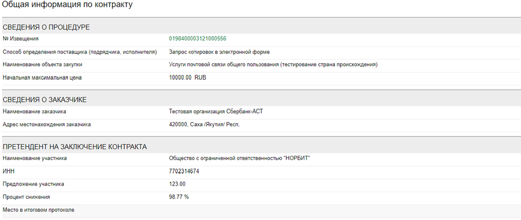The width and height of the screenshot is (521, 220).
Task: Open notice number 0198400003121000556 link
Action: click(197, 39)
